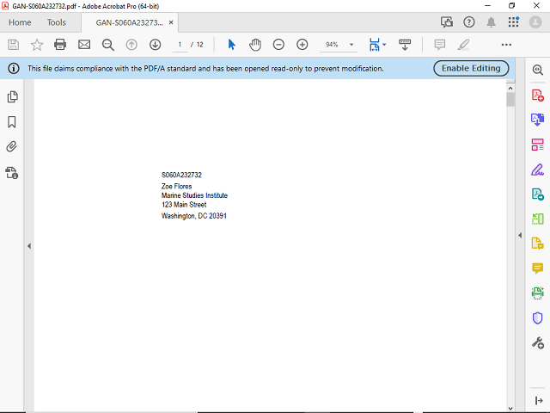Viewport: 550px width, 413px height.
Task: Select the Highlight text pen
Action: tap(463, 45)
